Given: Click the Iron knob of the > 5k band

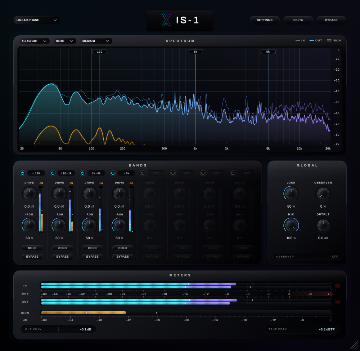Looking at the screenshot, I should (x=120, y=225).
